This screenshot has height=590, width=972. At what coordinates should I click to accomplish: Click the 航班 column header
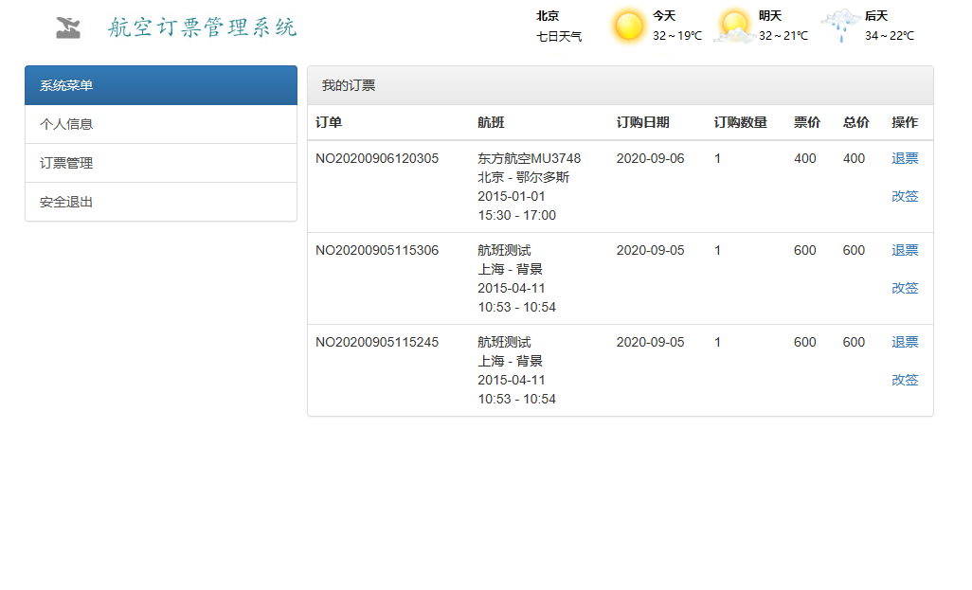coord(491,123)
